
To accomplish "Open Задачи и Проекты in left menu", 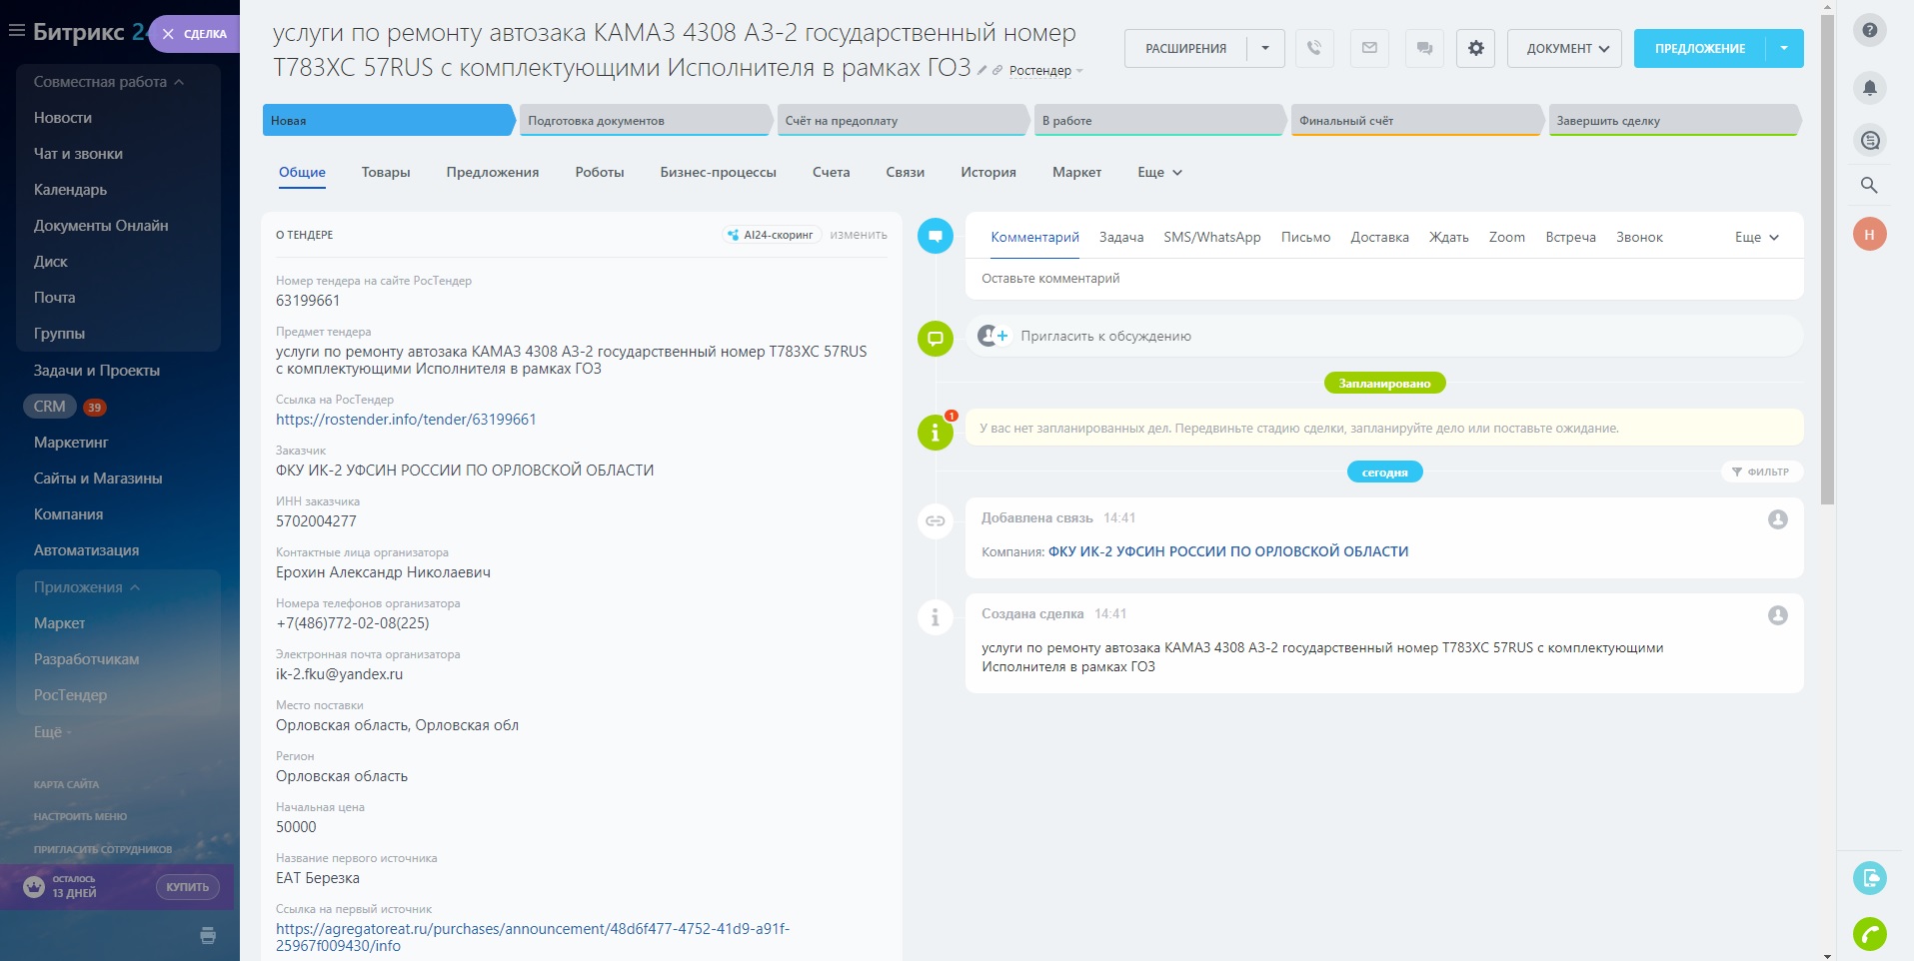I will (97, 371).
